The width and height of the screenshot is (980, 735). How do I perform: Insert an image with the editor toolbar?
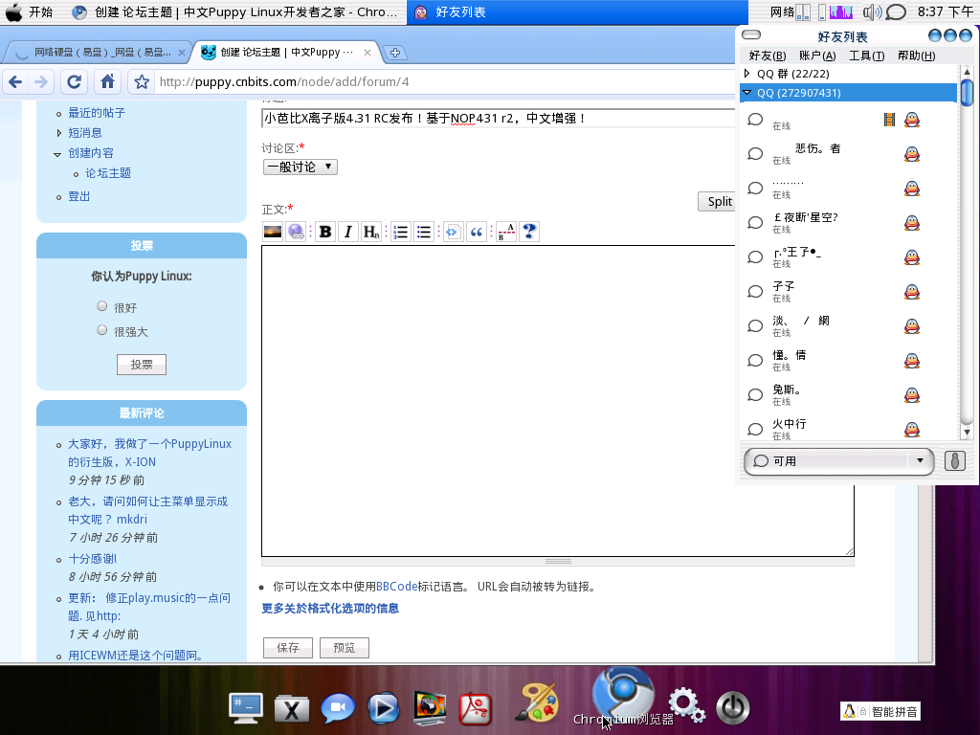[x=273, y=232]
